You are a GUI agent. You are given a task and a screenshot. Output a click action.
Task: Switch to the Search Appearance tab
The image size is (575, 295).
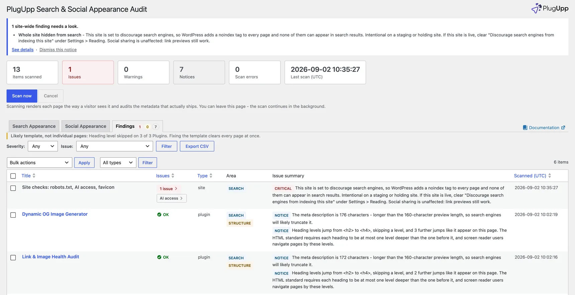(x=34, y=126)
